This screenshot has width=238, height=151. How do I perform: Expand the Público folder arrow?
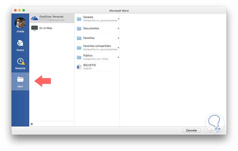pos(118,57)
